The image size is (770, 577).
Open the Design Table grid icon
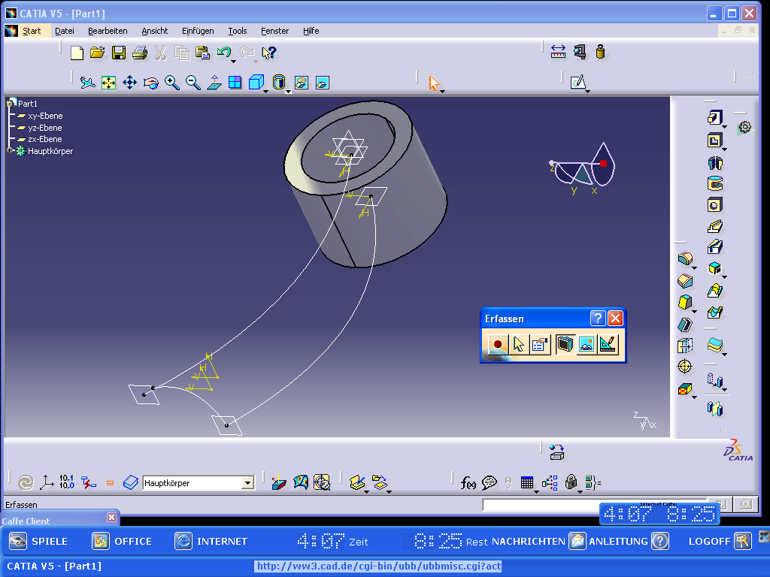click(527, 483)
